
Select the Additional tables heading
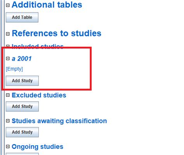click(47, 5)
